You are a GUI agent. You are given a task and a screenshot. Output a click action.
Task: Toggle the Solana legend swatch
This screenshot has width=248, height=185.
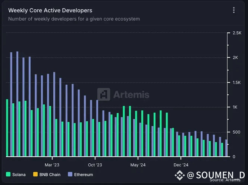pyautogui.click(x=8, y=174)
